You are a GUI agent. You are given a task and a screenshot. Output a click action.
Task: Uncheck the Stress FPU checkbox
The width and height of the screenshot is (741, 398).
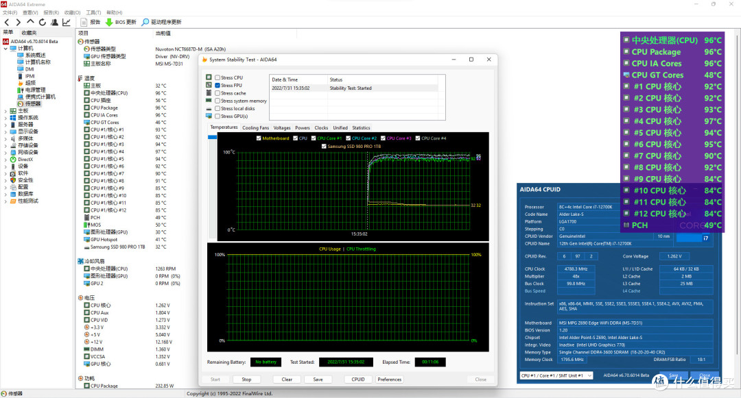click(217, 86)
